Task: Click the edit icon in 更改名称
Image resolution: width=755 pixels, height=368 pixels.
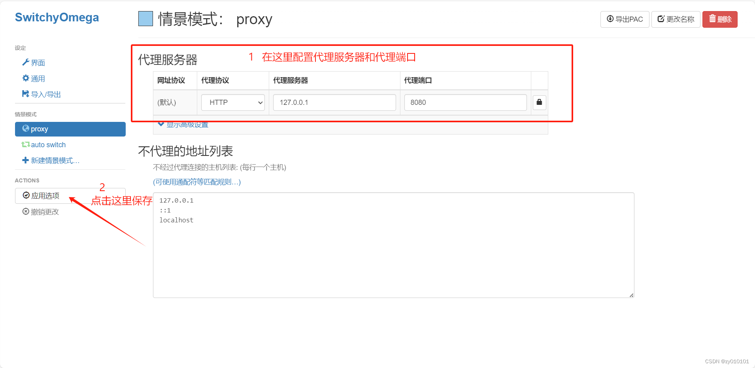Action: pyautogui.click(x=661, y=19)
